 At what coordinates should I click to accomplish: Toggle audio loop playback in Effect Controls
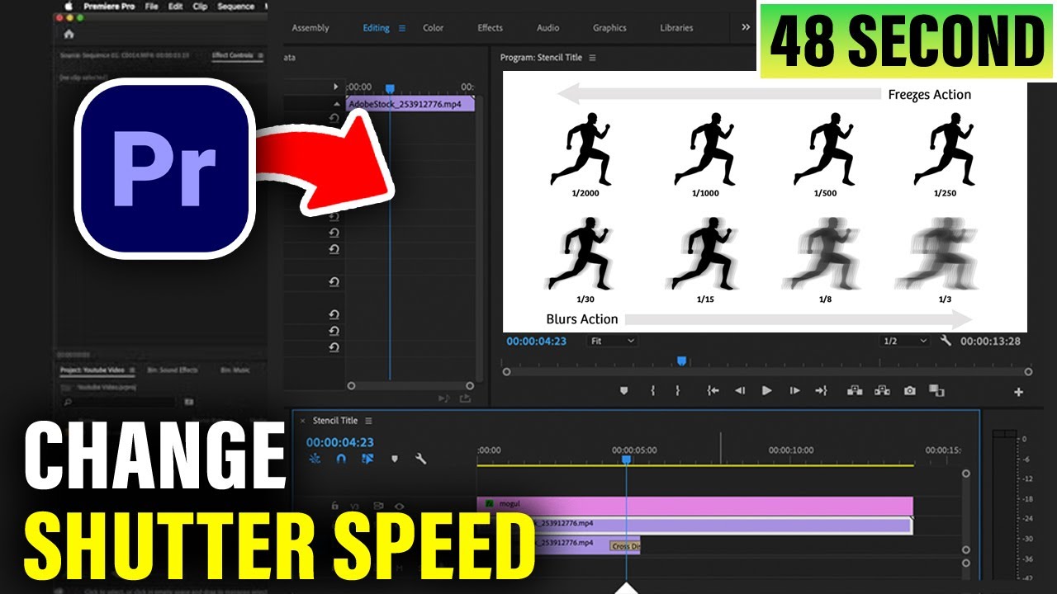click(444, 398)
